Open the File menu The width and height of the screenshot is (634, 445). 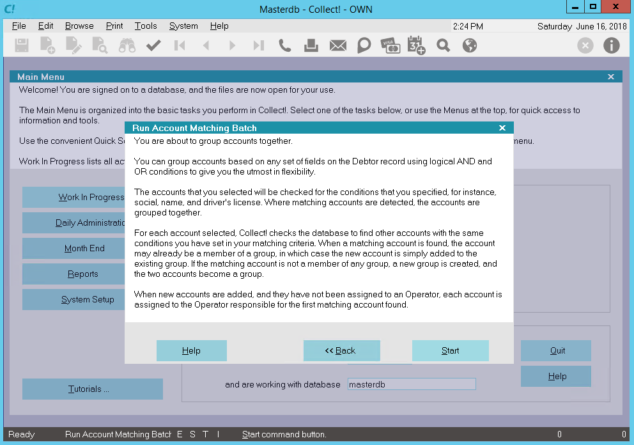[x=19, y=26]
